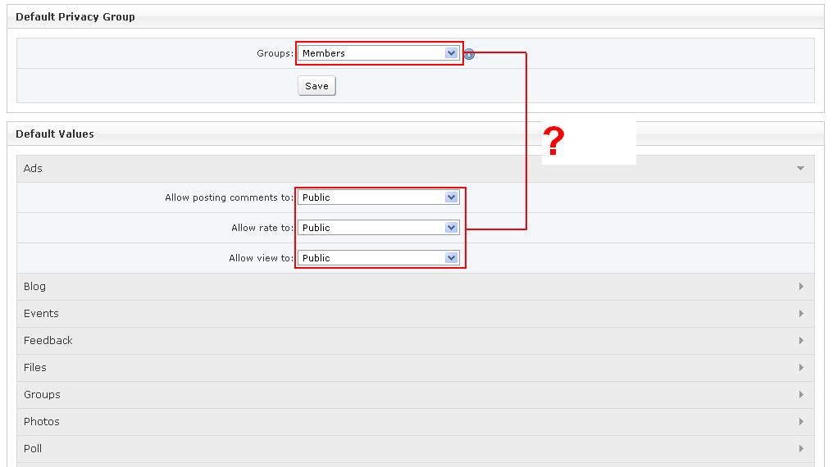Select the Events section label

41,314
